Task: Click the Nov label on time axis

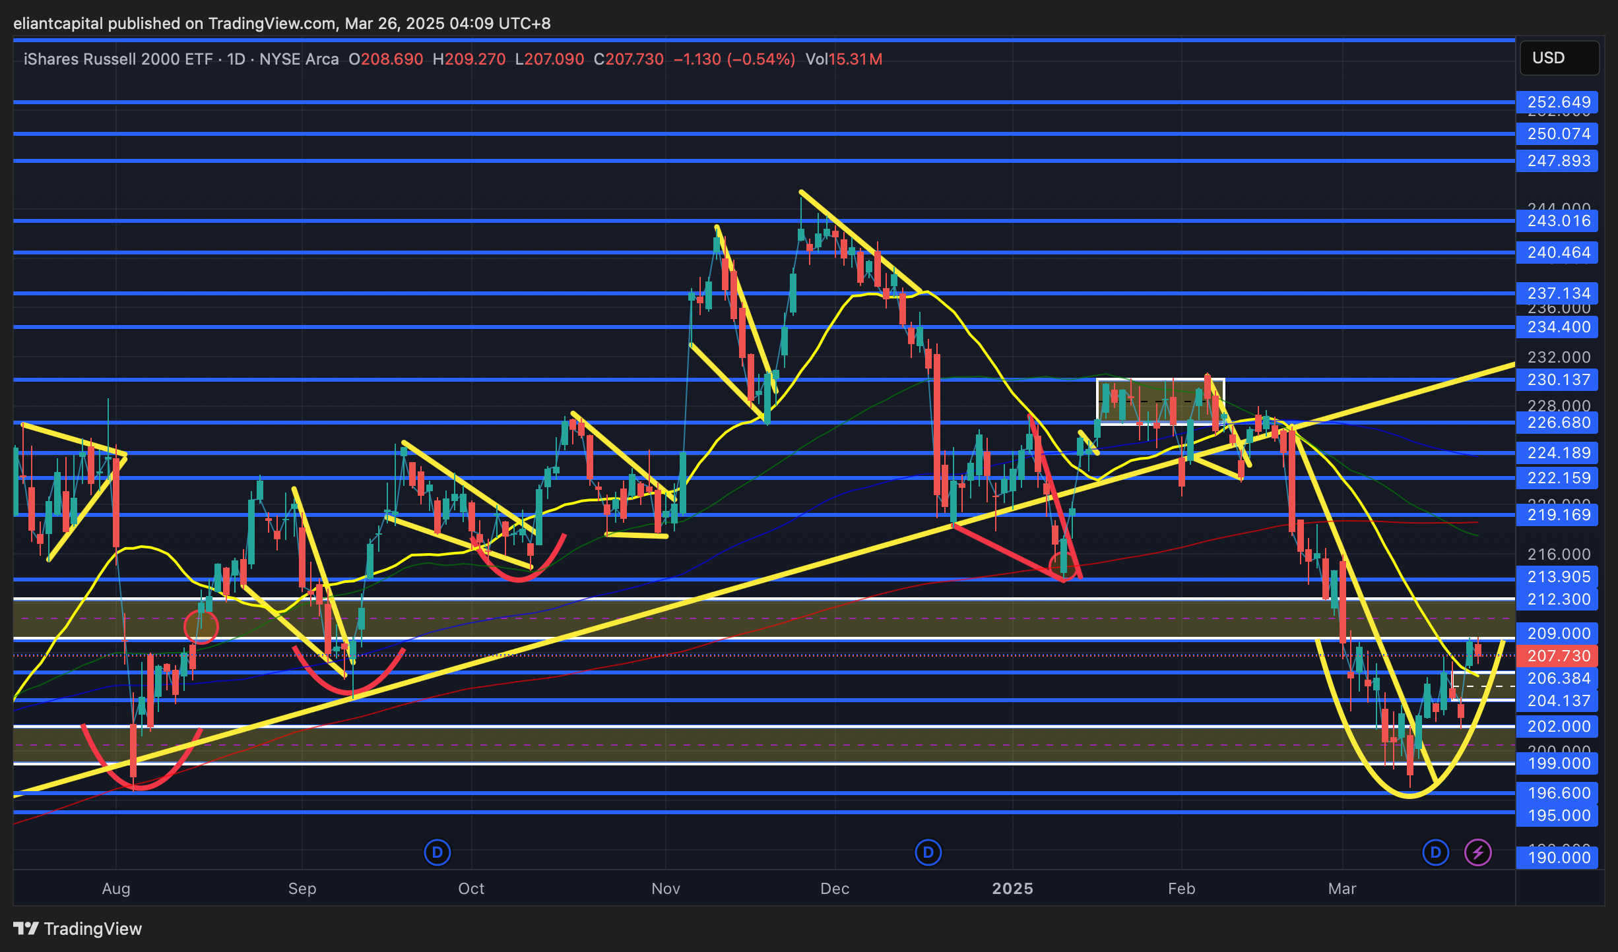Action: [665, 889]
